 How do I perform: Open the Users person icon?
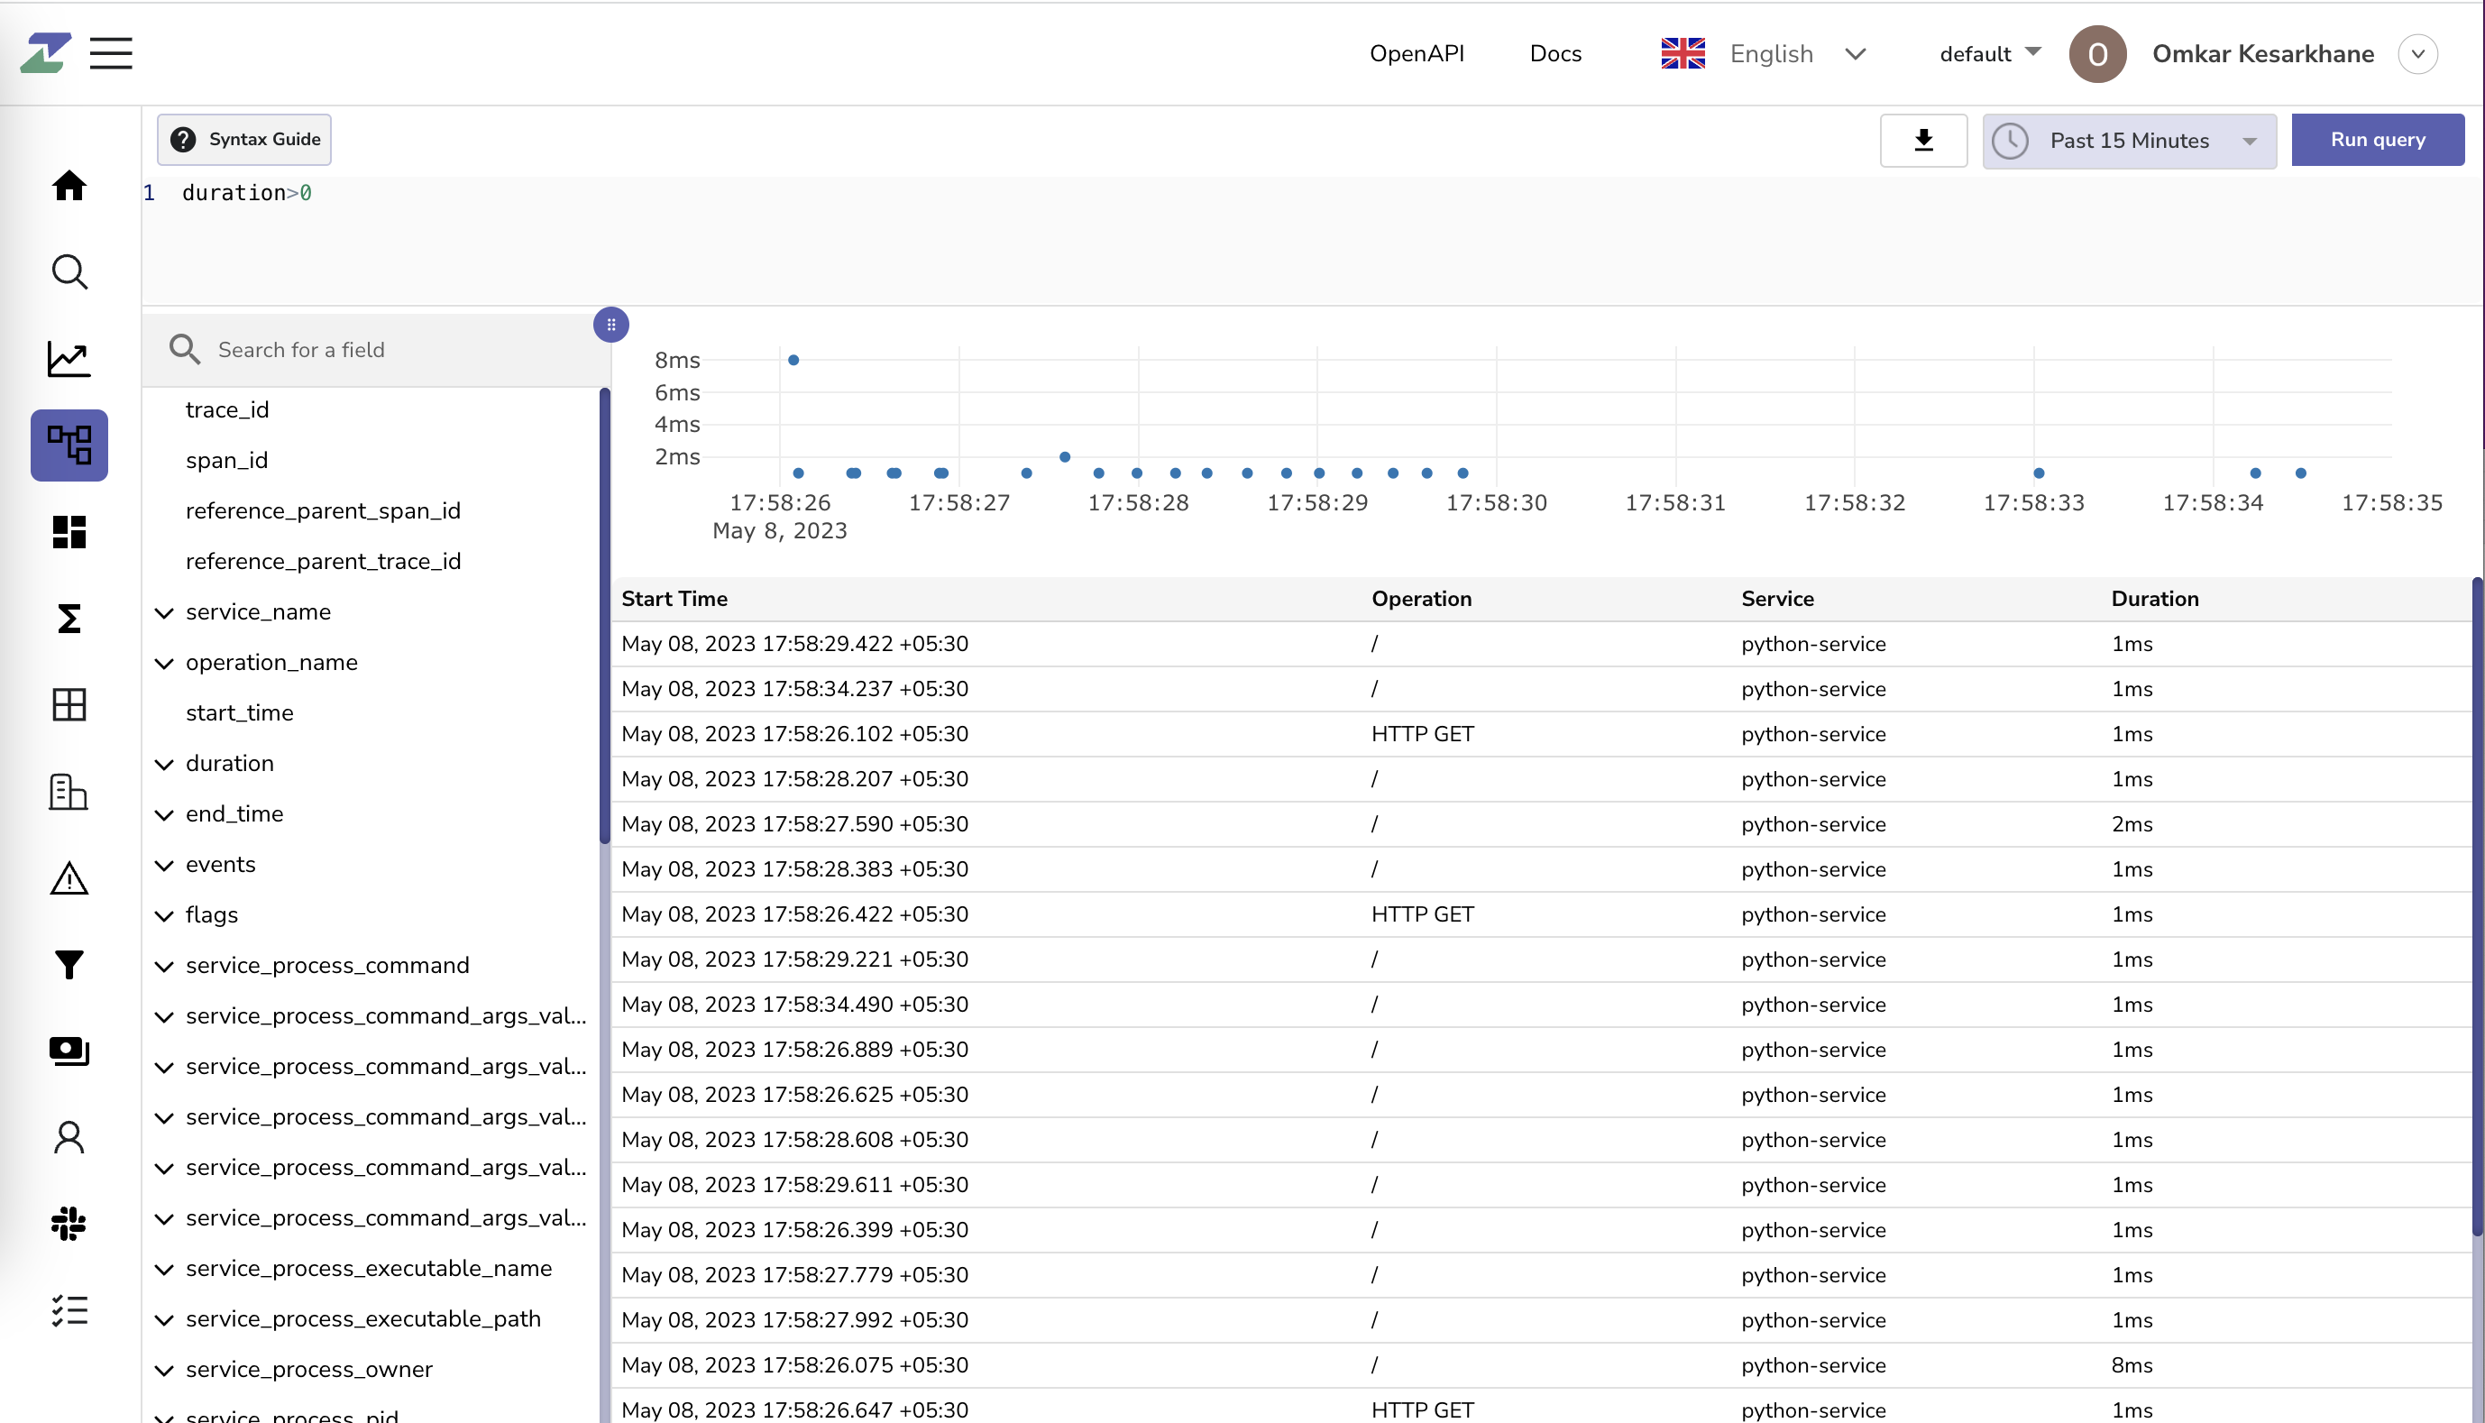point(69,1138)
